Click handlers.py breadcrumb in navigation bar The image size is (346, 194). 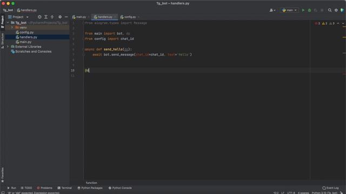click(x=27, y=10)
